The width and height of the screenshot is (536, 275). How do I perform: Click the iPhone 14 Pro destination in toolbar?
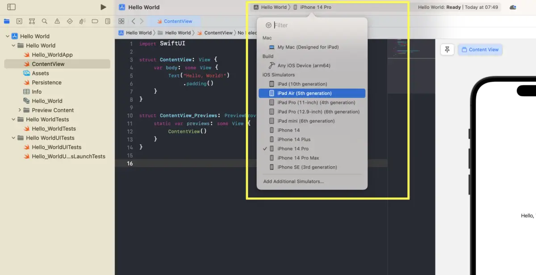pos(312,7)
